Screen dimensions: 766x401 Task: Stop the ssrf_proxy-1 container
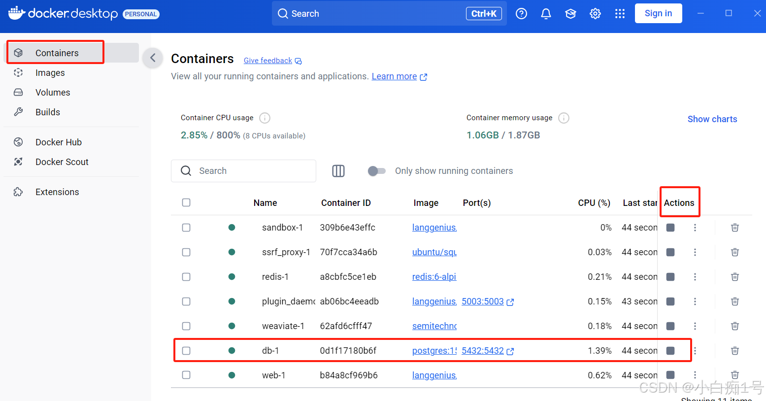coord(670,252)
